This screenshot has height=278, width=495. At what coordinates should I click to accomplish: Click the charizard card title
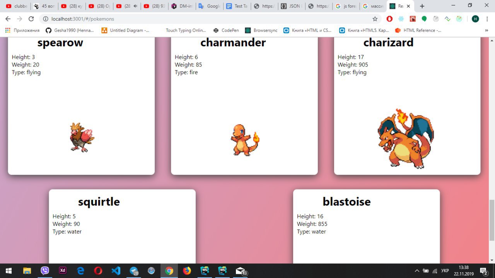click(x=388, y=43)
